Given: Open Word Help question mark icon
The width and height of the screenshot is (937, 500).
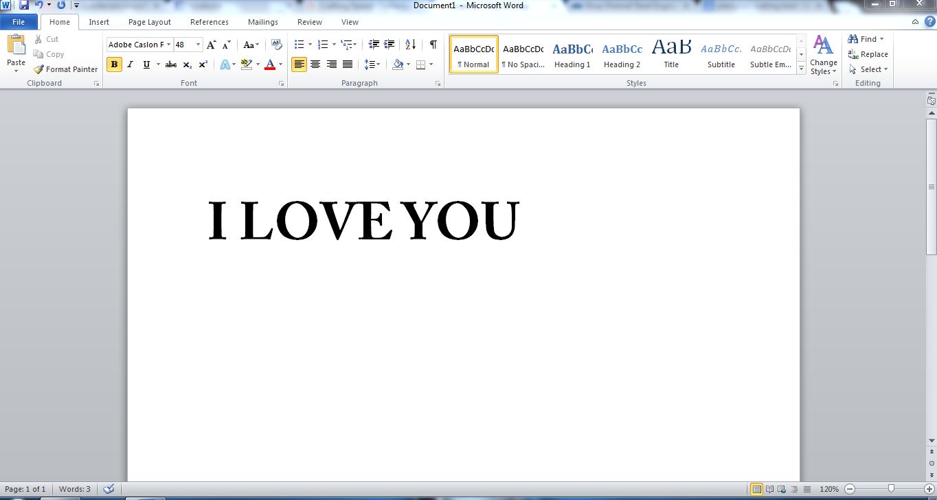Looking at the screenshot, I should (x=930, y=21).
